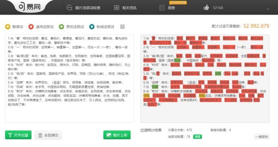The height and width of the screenshot is (147, 278).
Task: Click the 全部清空 button with the trash icon
Action: [x=48, y=135]
